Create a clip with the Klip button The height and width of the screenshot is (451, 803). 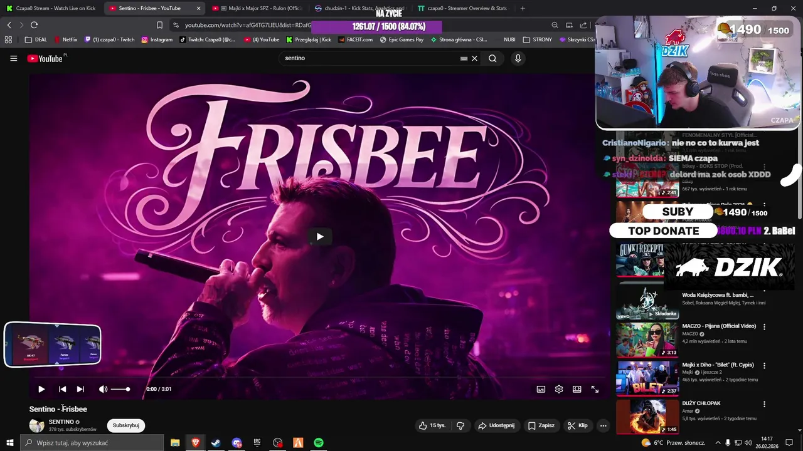coord(577,425)
